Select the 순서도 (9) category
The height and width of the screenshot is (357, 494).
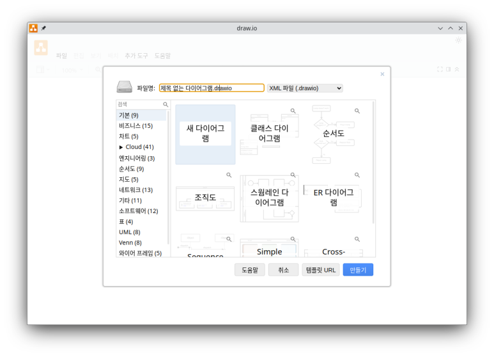coord(141,169)
